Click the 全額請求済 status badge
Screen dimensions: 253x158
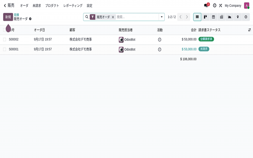pyautogui.click(x=206, y=39)
